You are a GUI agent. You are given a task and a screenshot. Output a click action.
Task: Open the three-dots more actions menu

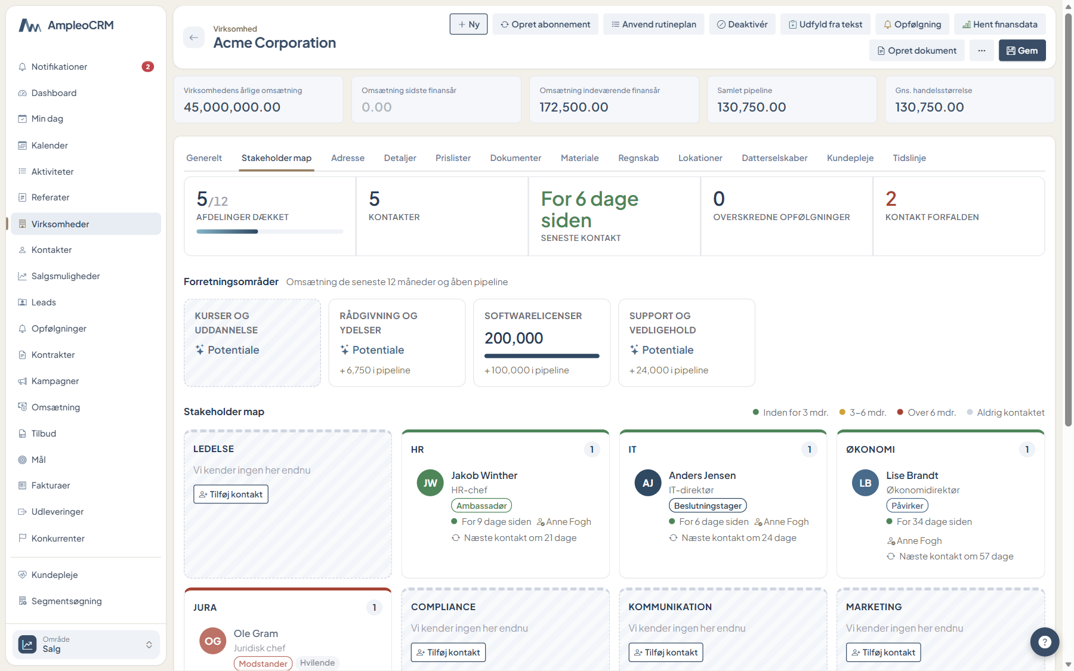(x=982, y=51)
